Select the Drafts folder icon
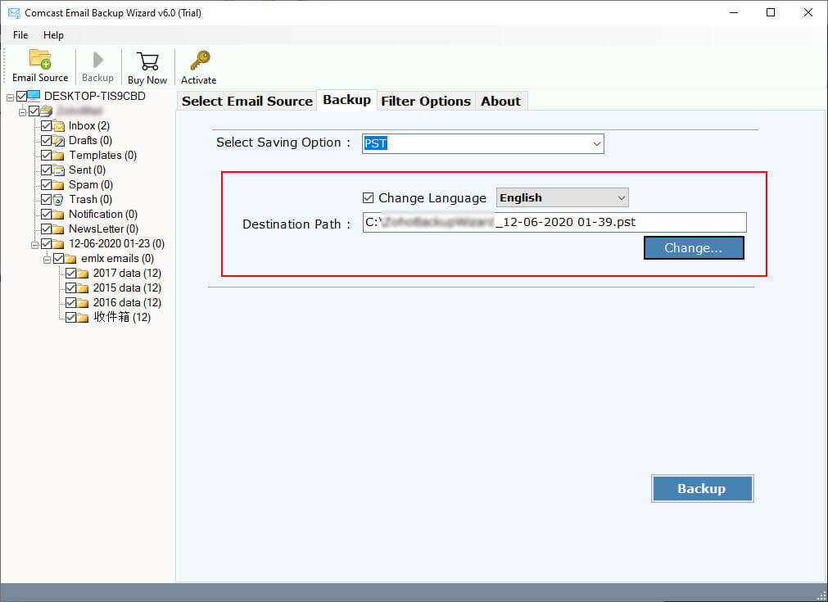This screenshot has height=602, width=828. (x=59, y=141)
